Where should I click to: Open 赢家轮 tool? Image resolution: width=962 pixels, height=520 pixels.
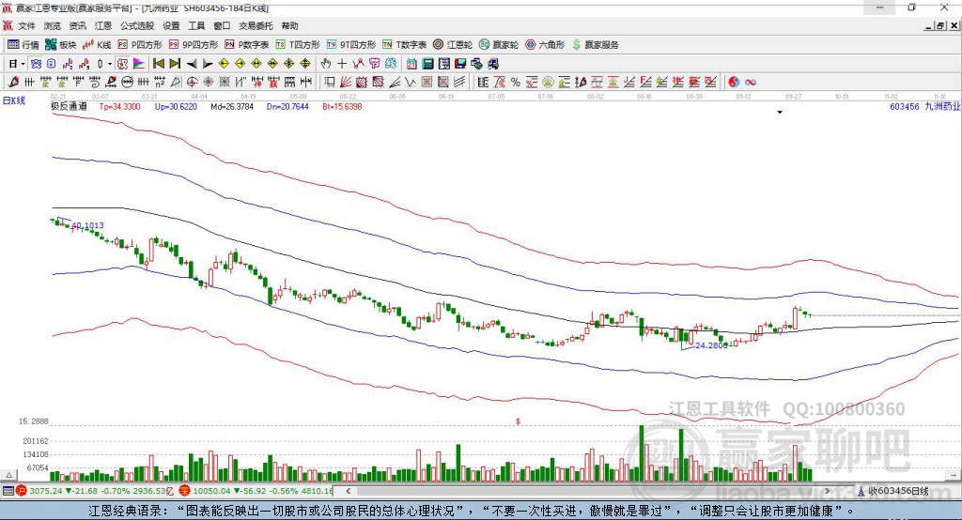pyautogui.click(x=499, y=45)
